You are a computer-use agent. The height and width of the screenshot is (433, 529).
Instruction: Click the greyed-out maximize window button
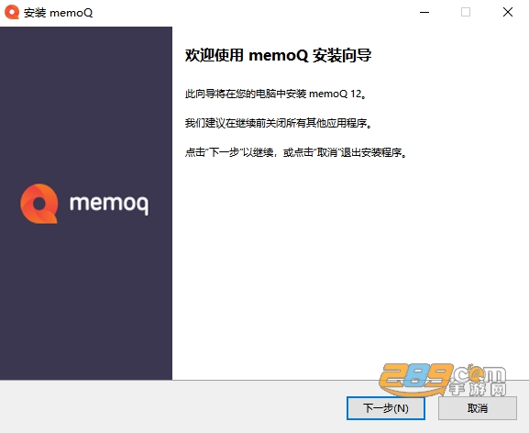point(466,13)
